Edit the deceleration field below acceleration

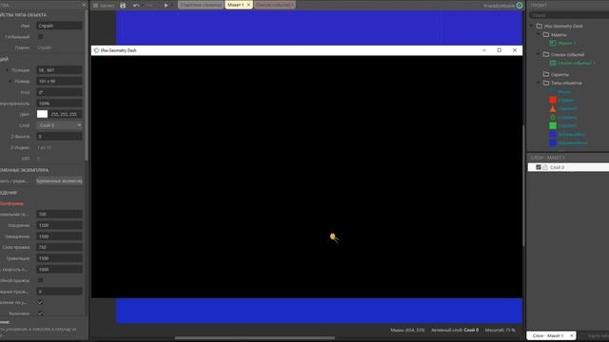click(x=59, y=237)
